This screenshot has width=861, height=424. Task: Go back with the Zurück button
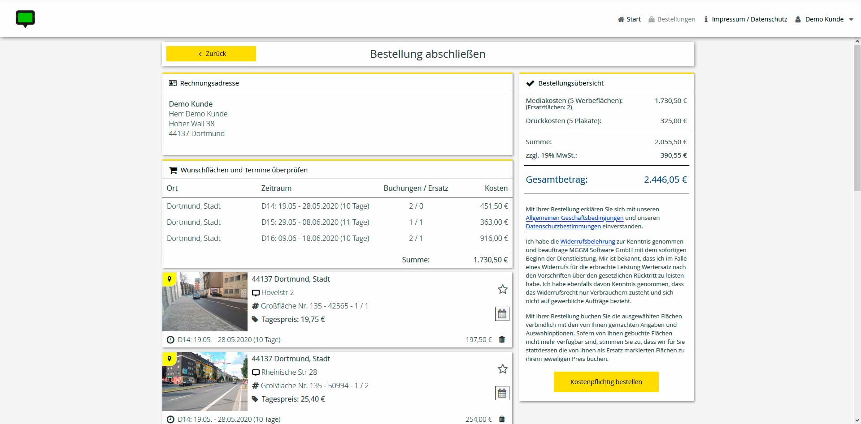coord(211,54)
